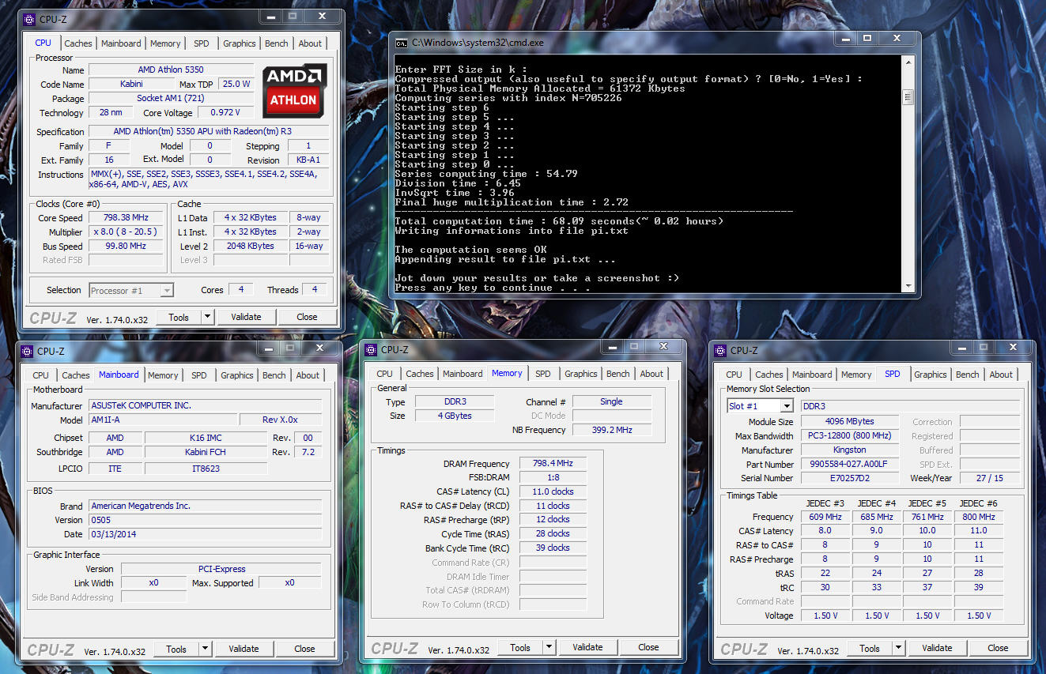Click the Multiplier value x 8.0 (8 - 20.5)

tap(126, 232)
